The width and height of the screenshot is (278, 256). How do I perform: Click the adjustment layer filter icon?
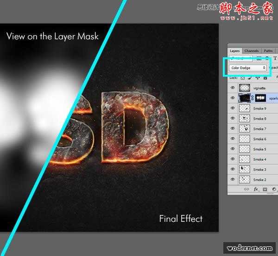[267, 58]
